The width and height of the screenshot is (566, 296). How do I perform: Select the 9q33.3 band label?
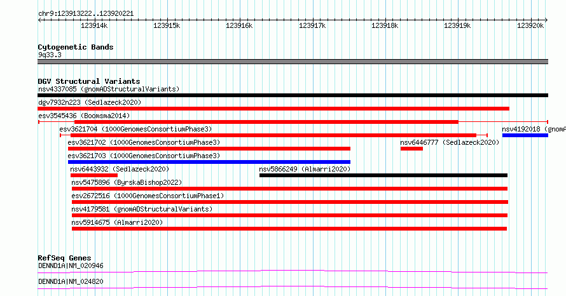(50, 55)
